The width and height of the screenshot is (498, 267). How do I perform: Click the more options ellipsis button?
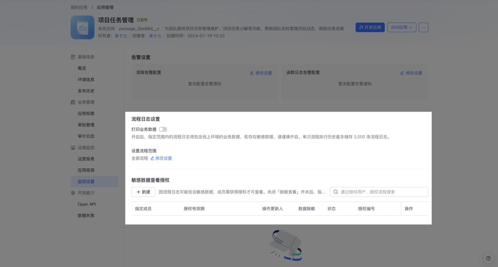[423, 27]
